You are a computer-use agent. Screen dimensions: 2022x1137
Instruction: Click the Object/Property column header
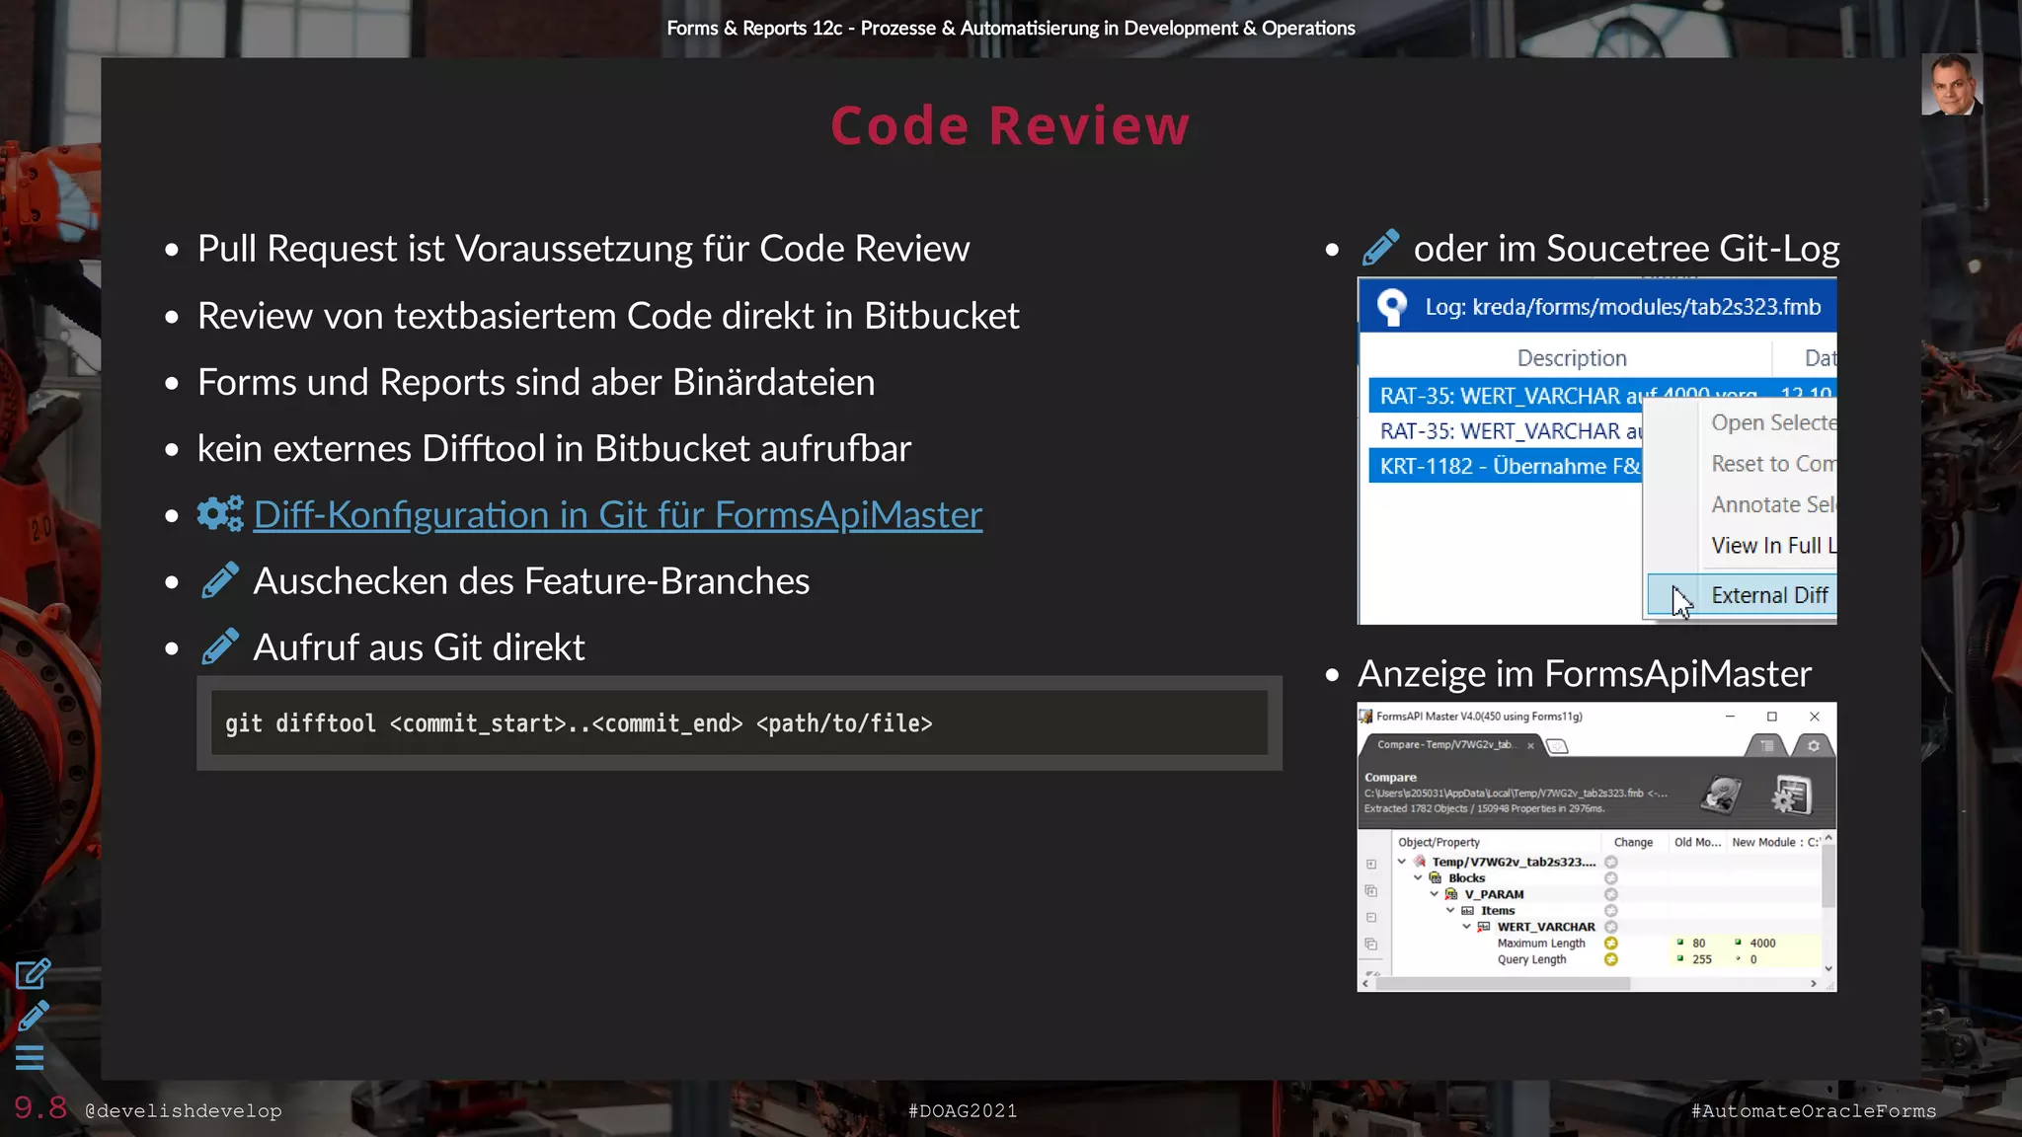[x=1439, y=842]
